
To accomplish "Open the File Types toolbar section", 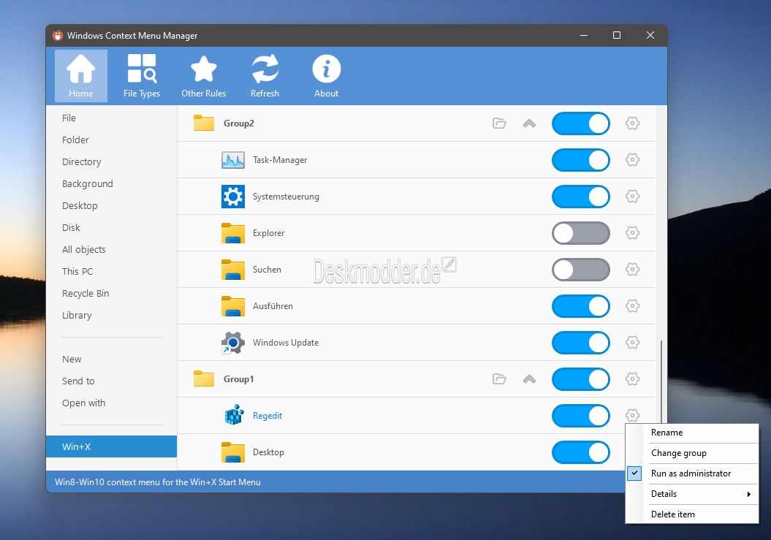I will point(142,76).
